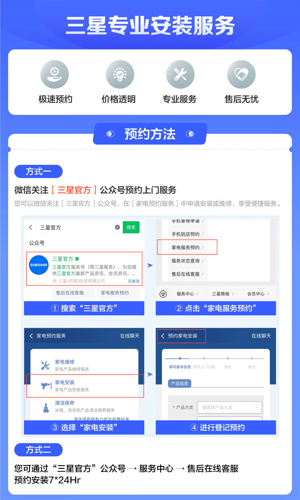Click the 价格透明 lightbulb icon
Image resolution: width=300 pixels, height=500 pixels.
pos(120,74)
